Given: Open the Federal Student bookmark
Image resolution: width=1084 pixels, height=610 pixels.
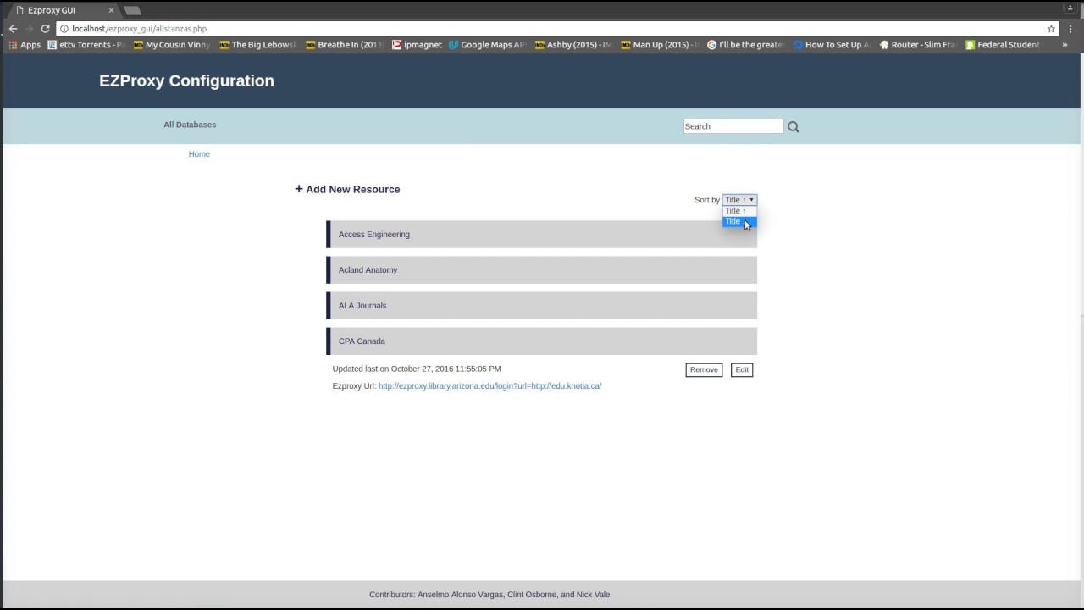Looking at the screenshot, I should [x=1003, y=45].
